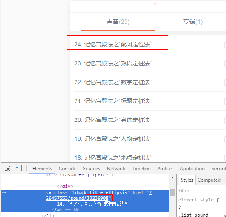Expand the orange double-chevron at top

pyautogui.click(x=155, y=3)
